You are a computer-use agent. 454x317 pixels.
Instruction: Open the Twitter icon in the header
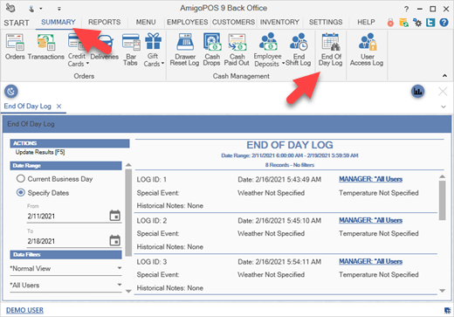(x=430, y=23)
